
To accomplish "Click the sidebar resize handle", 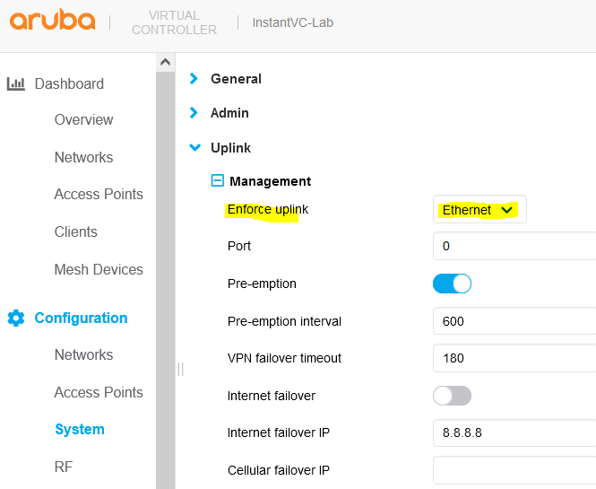I will pos(180,369).
